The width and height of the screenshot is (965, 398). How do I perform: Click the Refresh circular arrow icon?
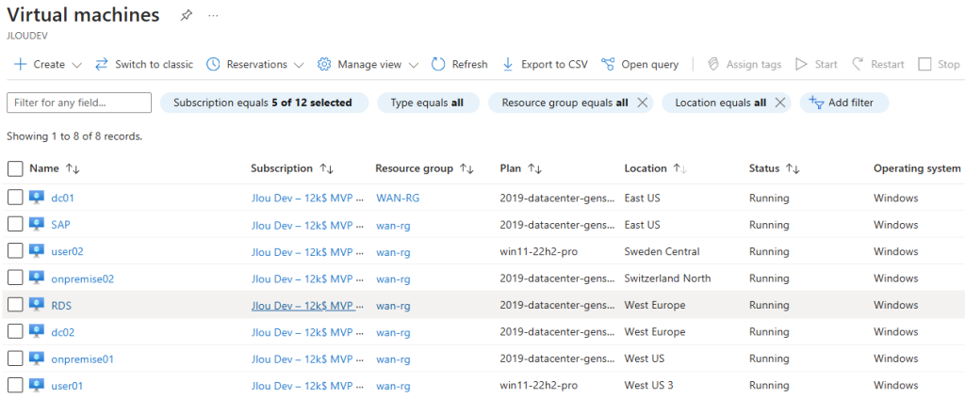tap(438, 65)
